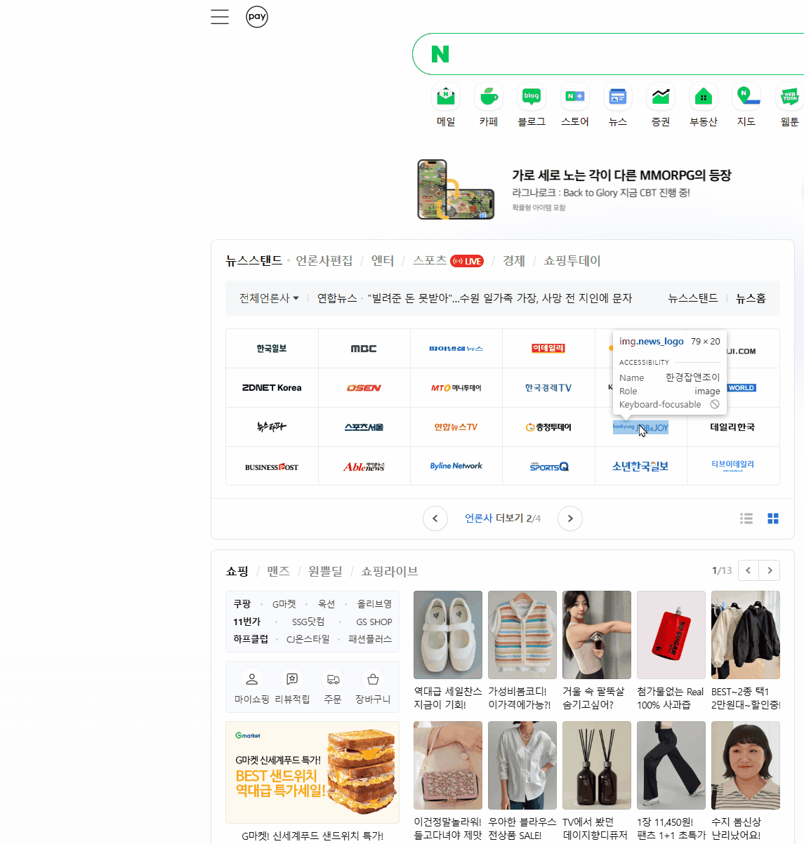Open the Naver Pay icon

(257, 17)
